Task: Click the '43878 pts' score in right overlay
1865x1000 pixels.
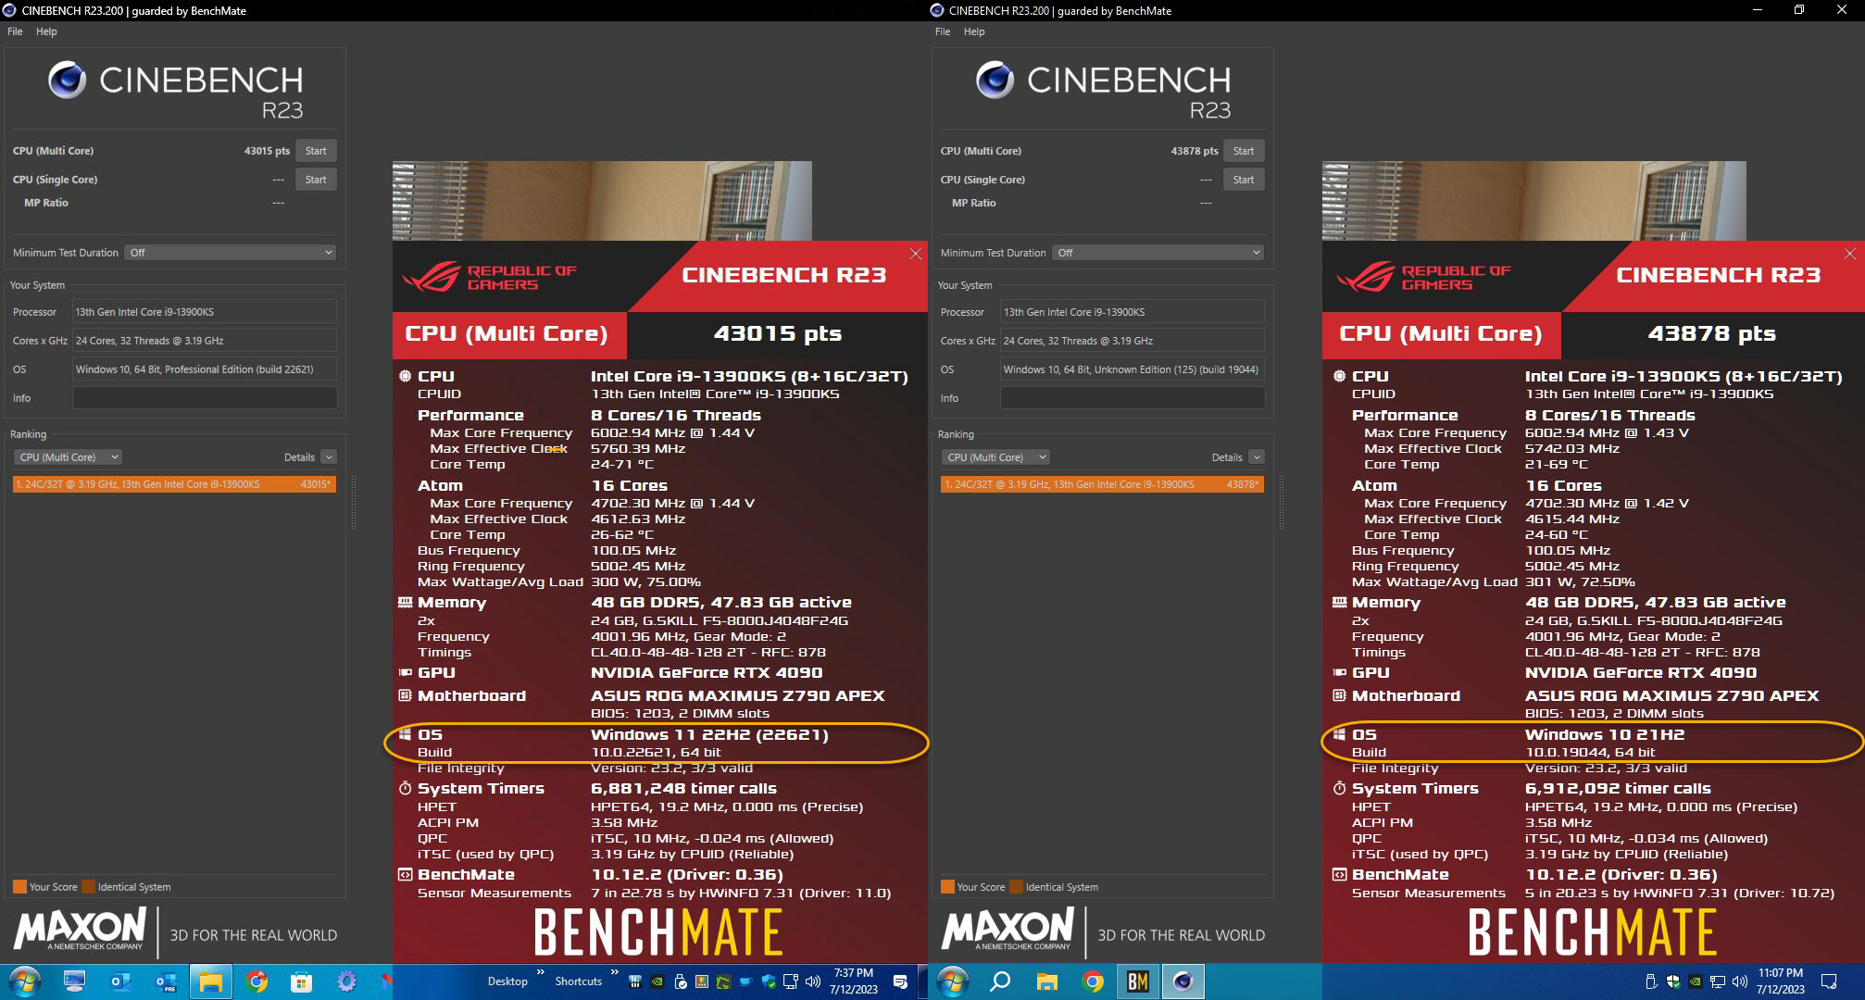Action: click(1712, 334)
